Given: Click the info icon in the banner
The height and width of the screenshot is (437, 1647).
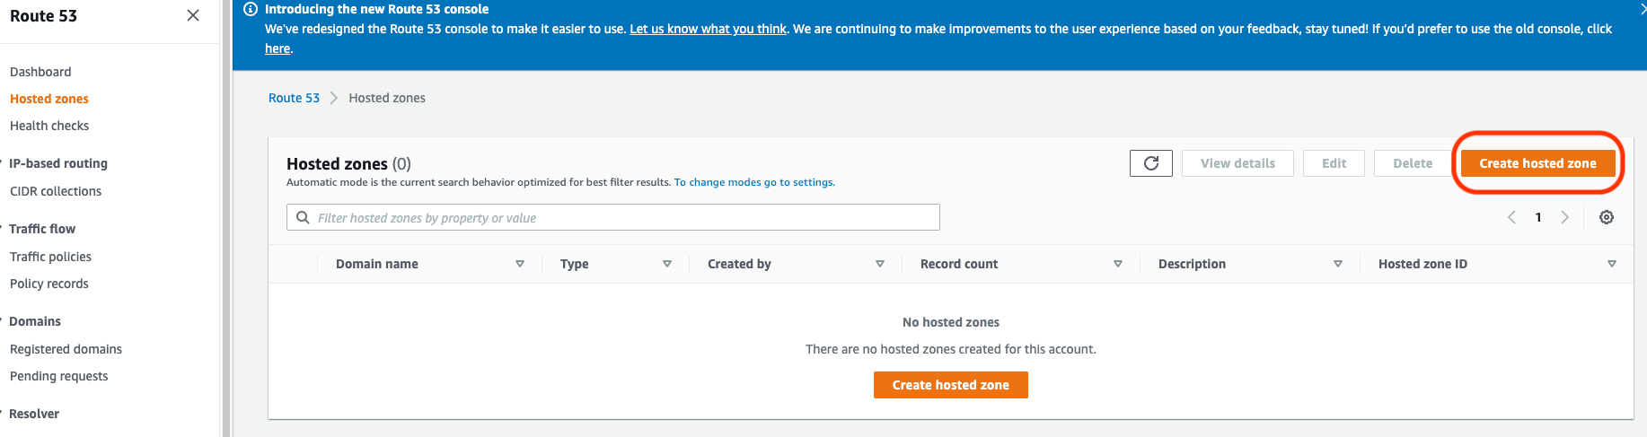Looking at the screenshot, I should tap(251, 9).
